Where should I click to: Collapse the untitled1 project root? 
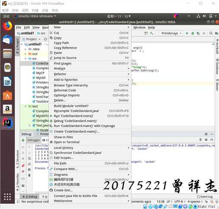click(x=22, y=44)
